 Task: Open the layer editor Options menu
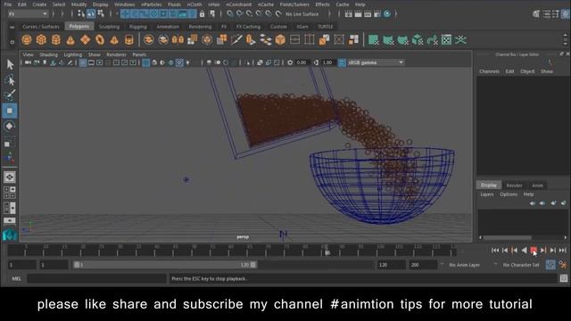point(509,194)
